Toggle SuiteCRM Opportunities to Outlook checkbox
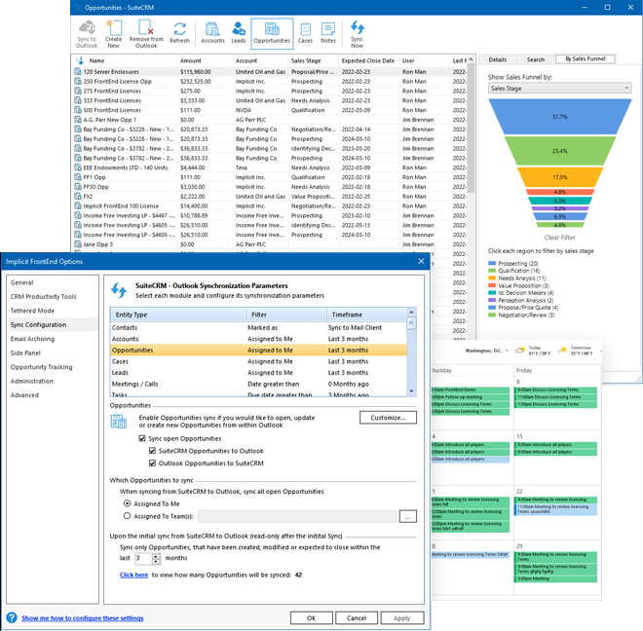 152,451
